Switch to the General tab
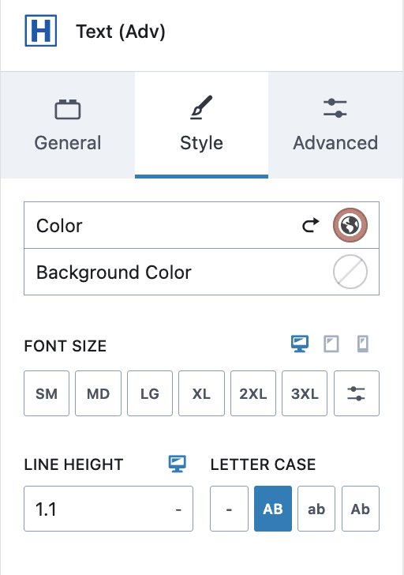 pyautogui.click(x=68, y=125)
